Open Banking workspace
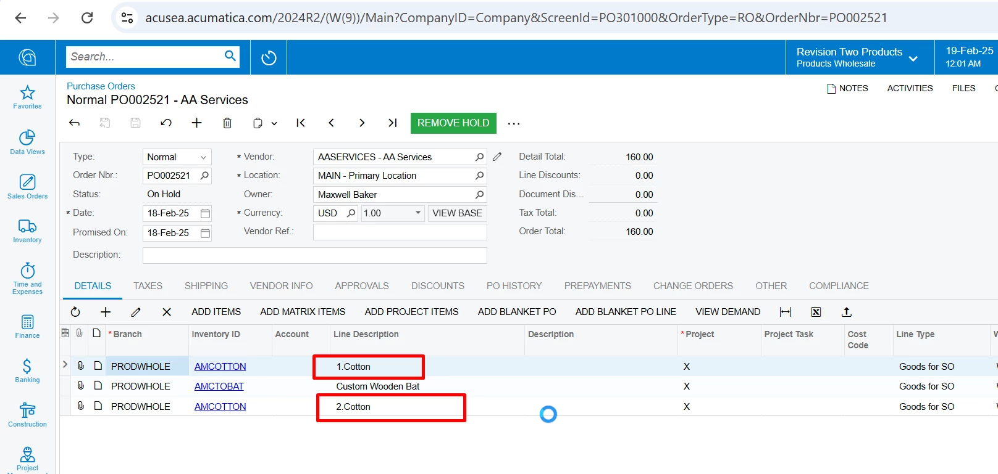The height and width of the screenshot is (474, 998). [x=27, y=371]
